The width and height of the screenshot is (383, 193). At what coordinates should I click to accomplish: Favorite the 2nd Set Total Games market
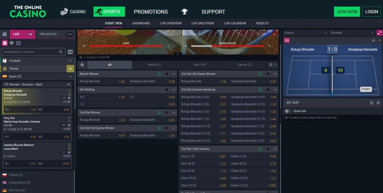(268, 149)
